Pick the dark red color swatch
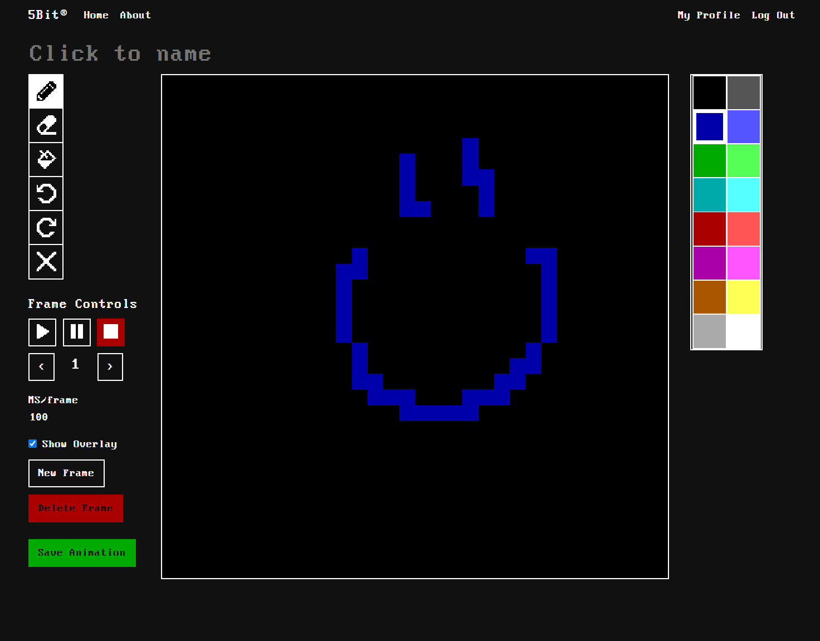The width and height of the screenshot is (820, 641). [710, 228]
